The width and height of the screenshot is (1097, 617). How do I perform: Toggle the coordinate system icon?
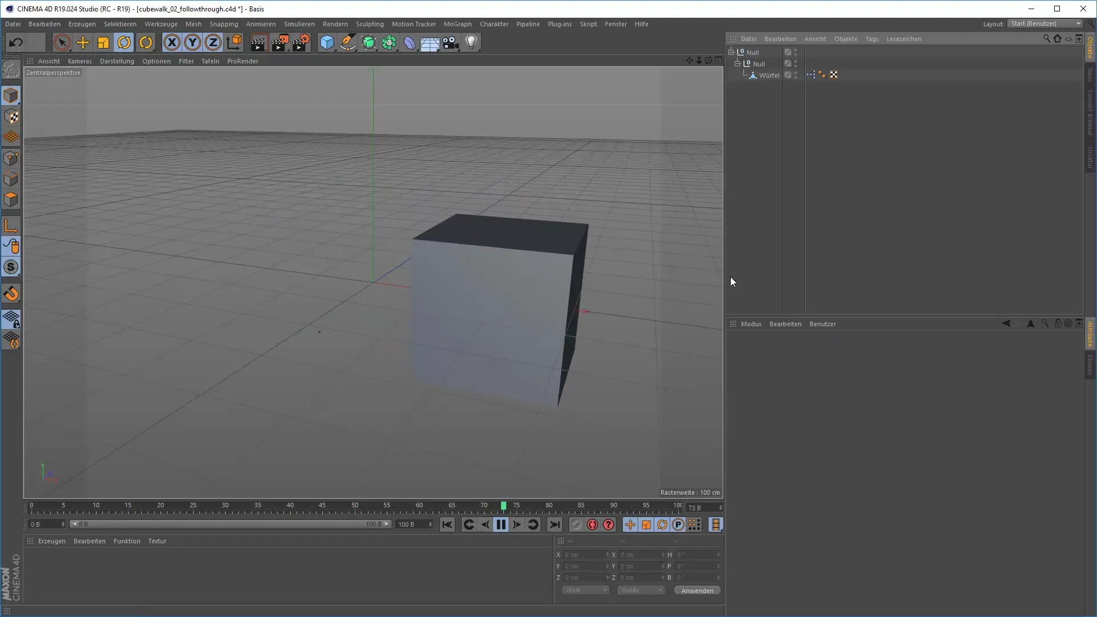234,42
